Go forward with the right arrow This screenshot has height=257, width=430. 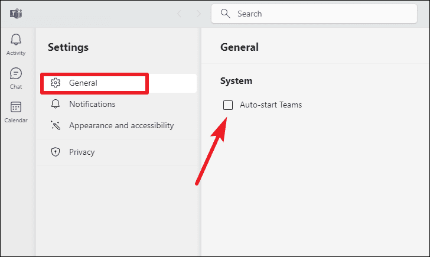click(199, 14)
